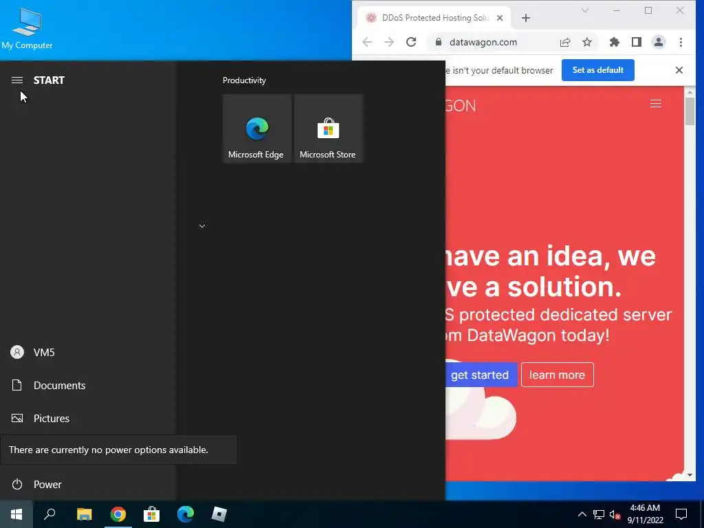
Task: Open taskbar Search magnifier
Action: tap(49, 514)
